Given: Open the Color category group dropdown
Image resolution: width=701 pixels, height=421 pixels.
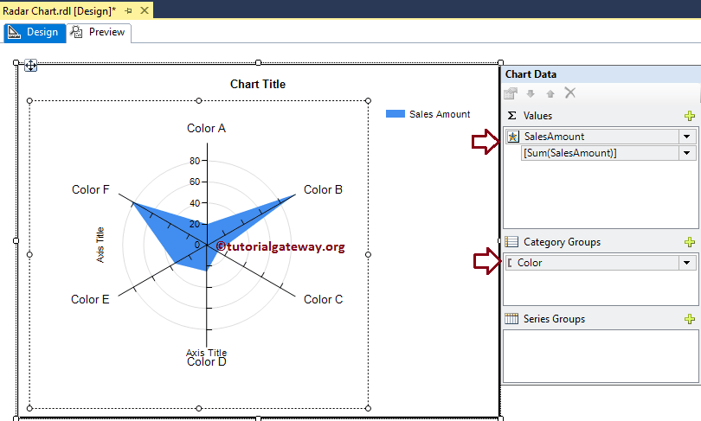Looking at the screenshot, I should point(687,263).
